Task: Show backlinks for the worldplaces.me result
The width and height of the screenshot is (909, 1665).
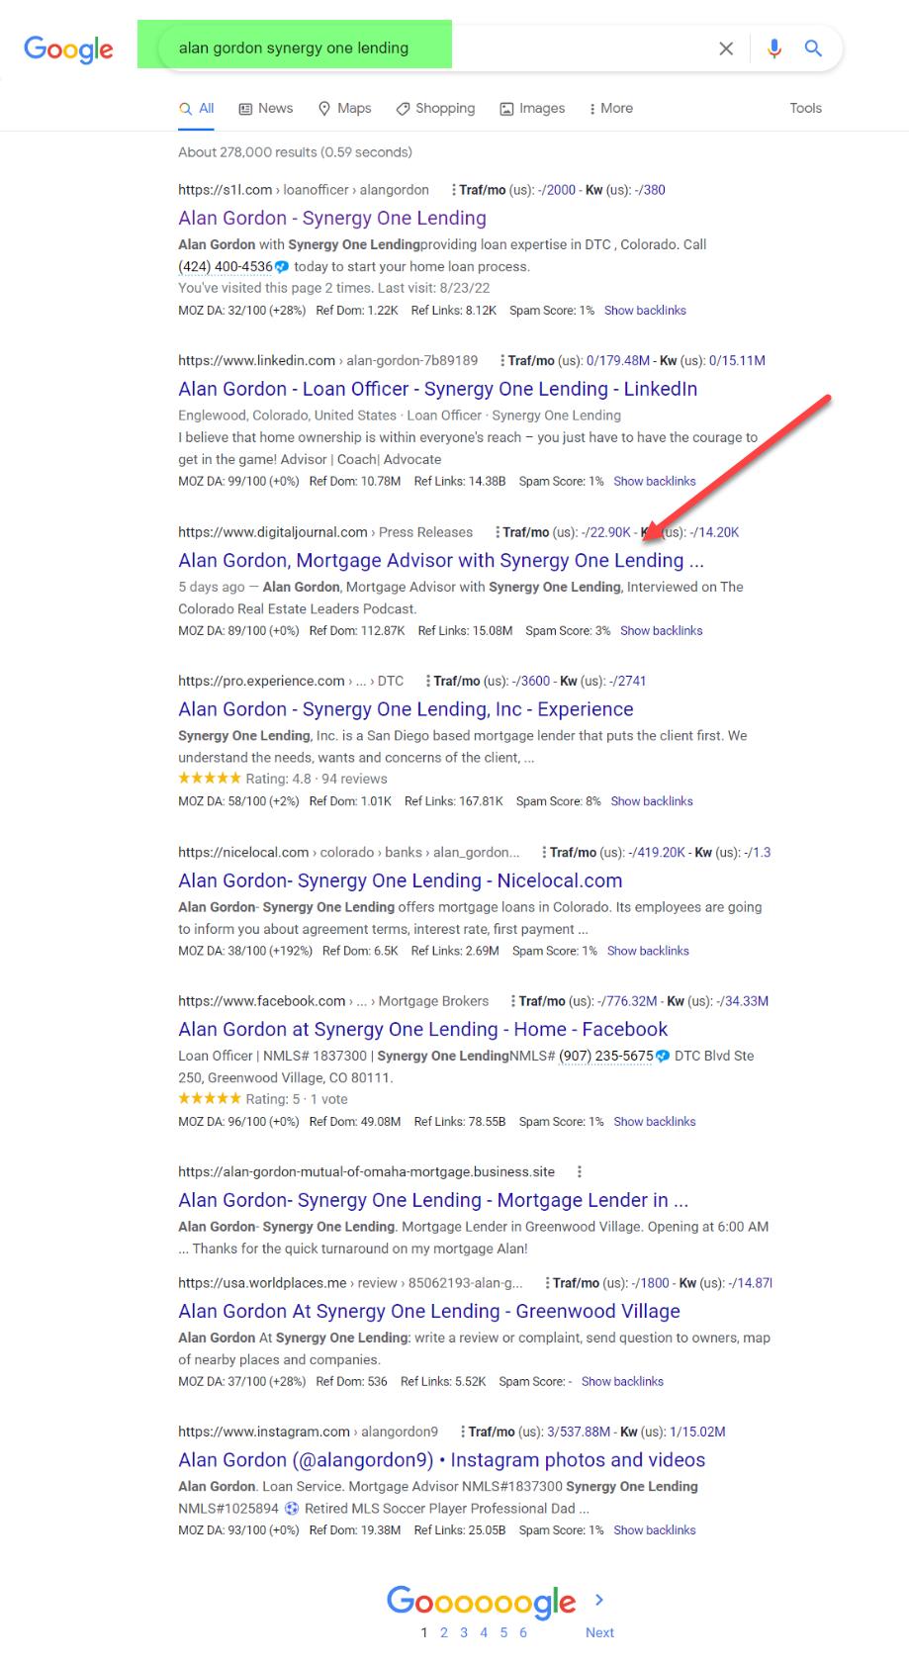Action: 622,1381
